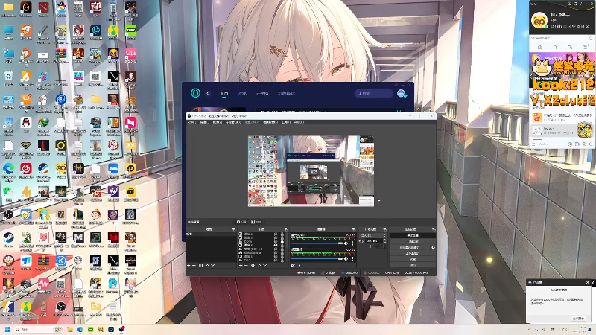This screenshot has width=596, height=335.
Task: Toggle visibility eye of top source row
Action: [276, 234]
